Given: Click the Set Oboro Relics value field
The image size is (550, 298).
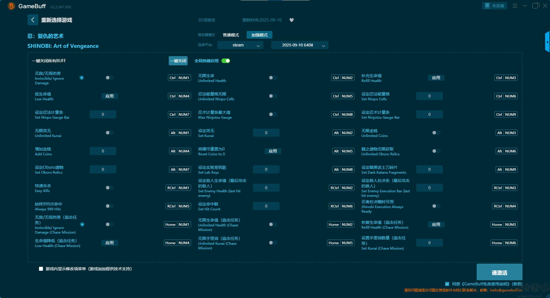Looking at the screenshot, I should click(x=103, y=169).
